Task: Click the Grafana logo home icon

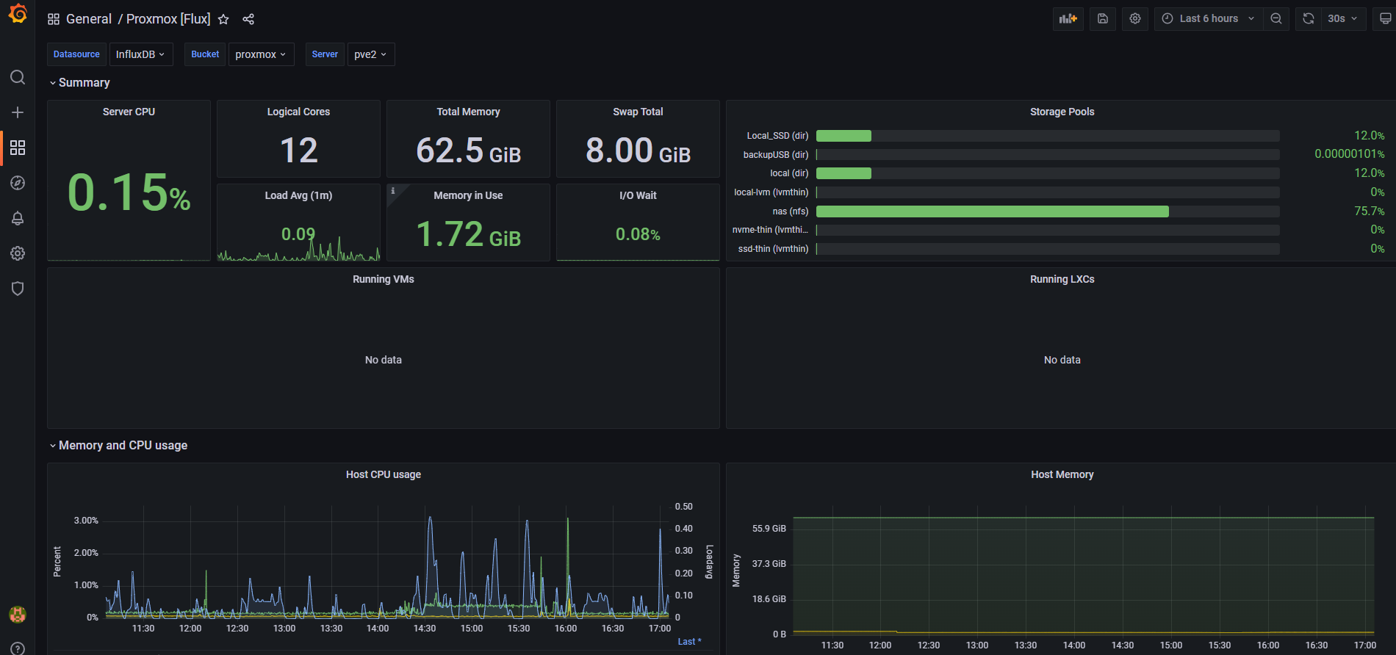Action: click(x=18, y=14)
